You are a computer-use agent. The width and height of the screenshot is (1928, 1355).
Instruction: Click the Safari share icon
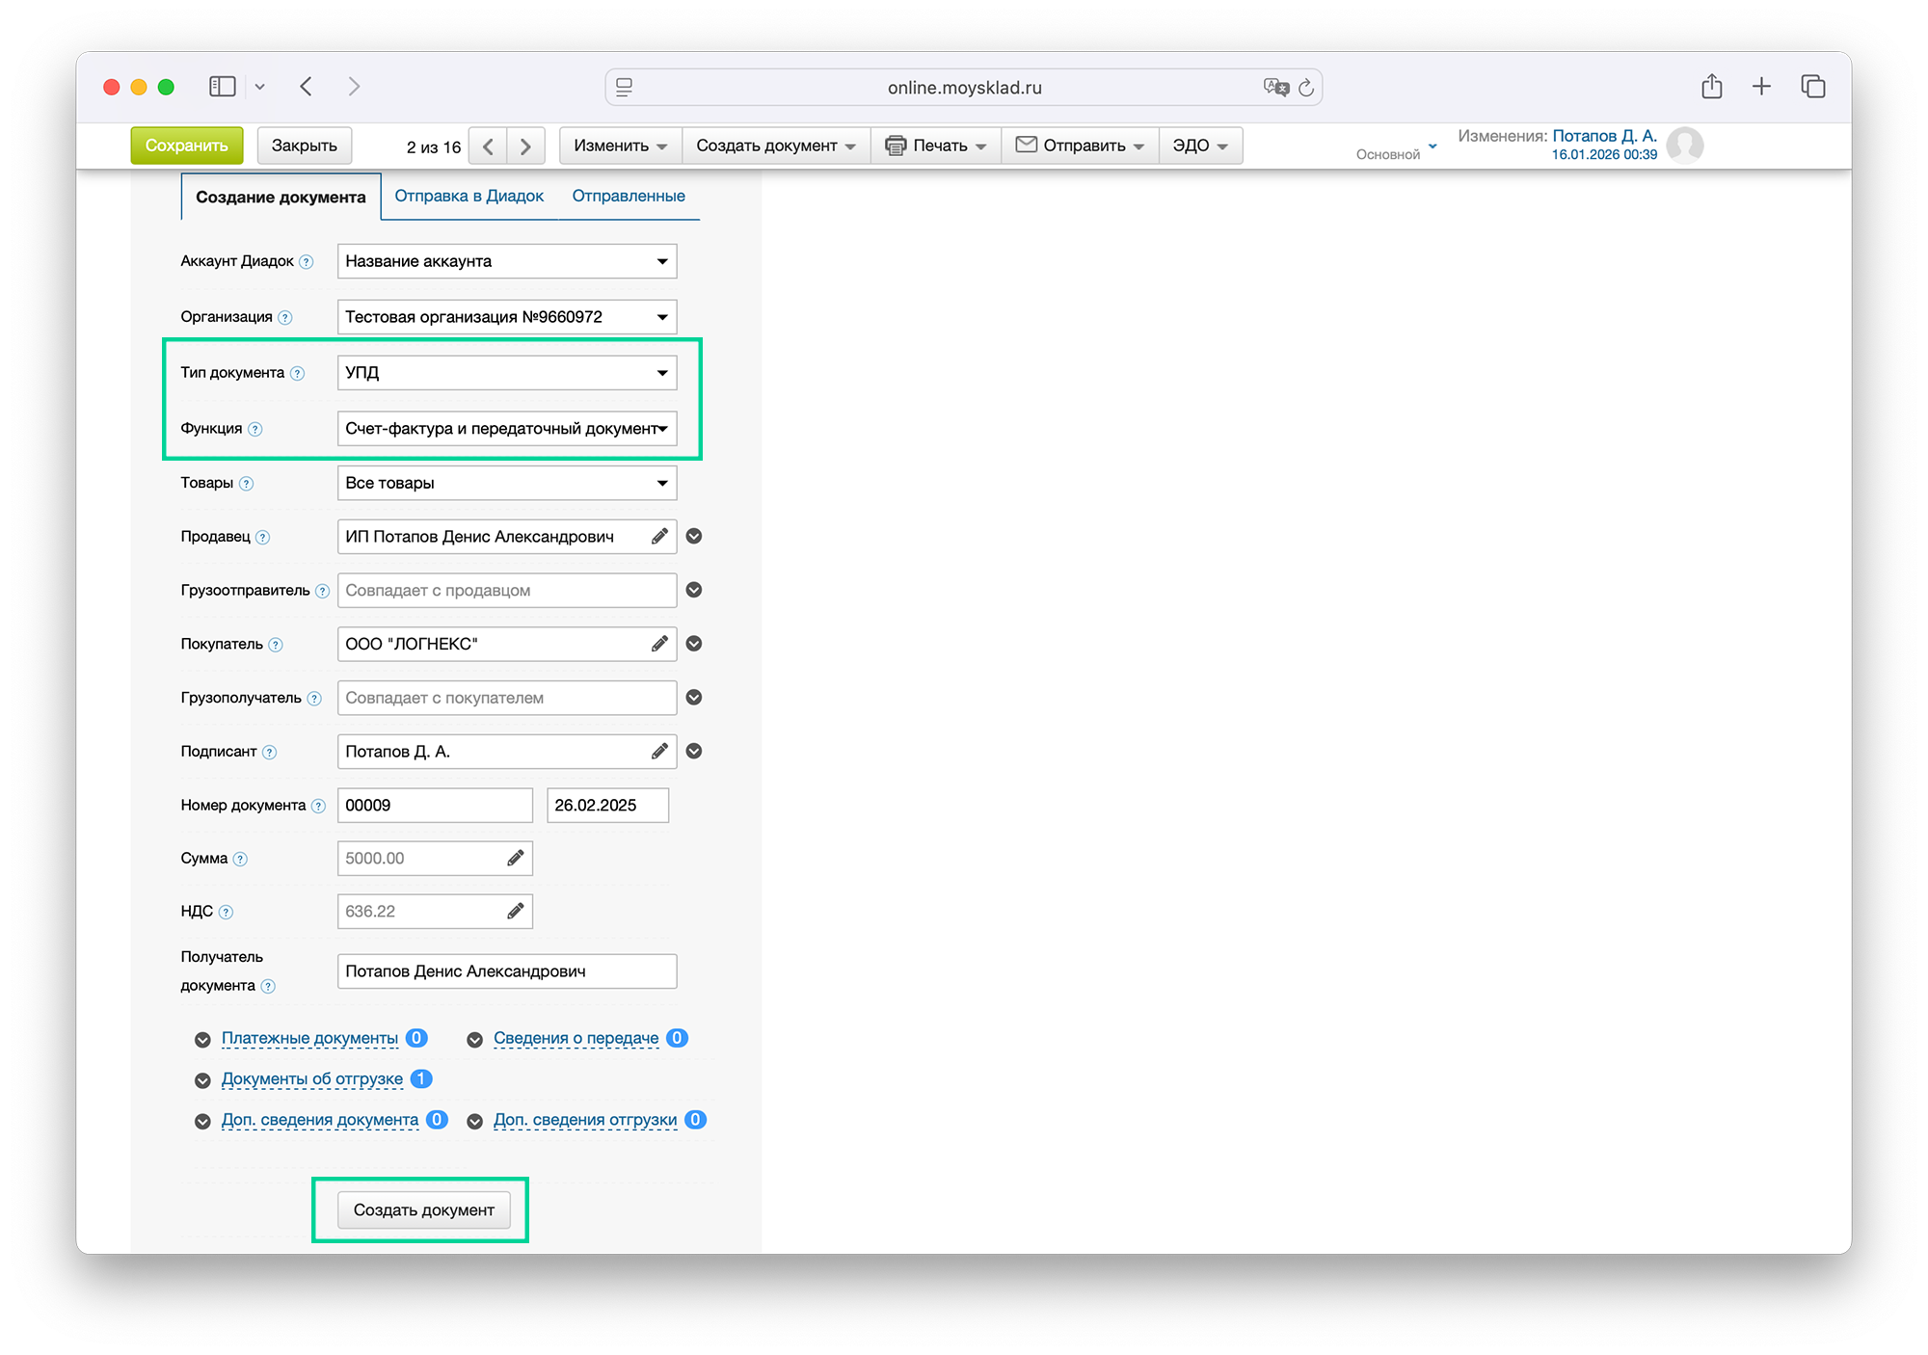(1711, 87)
